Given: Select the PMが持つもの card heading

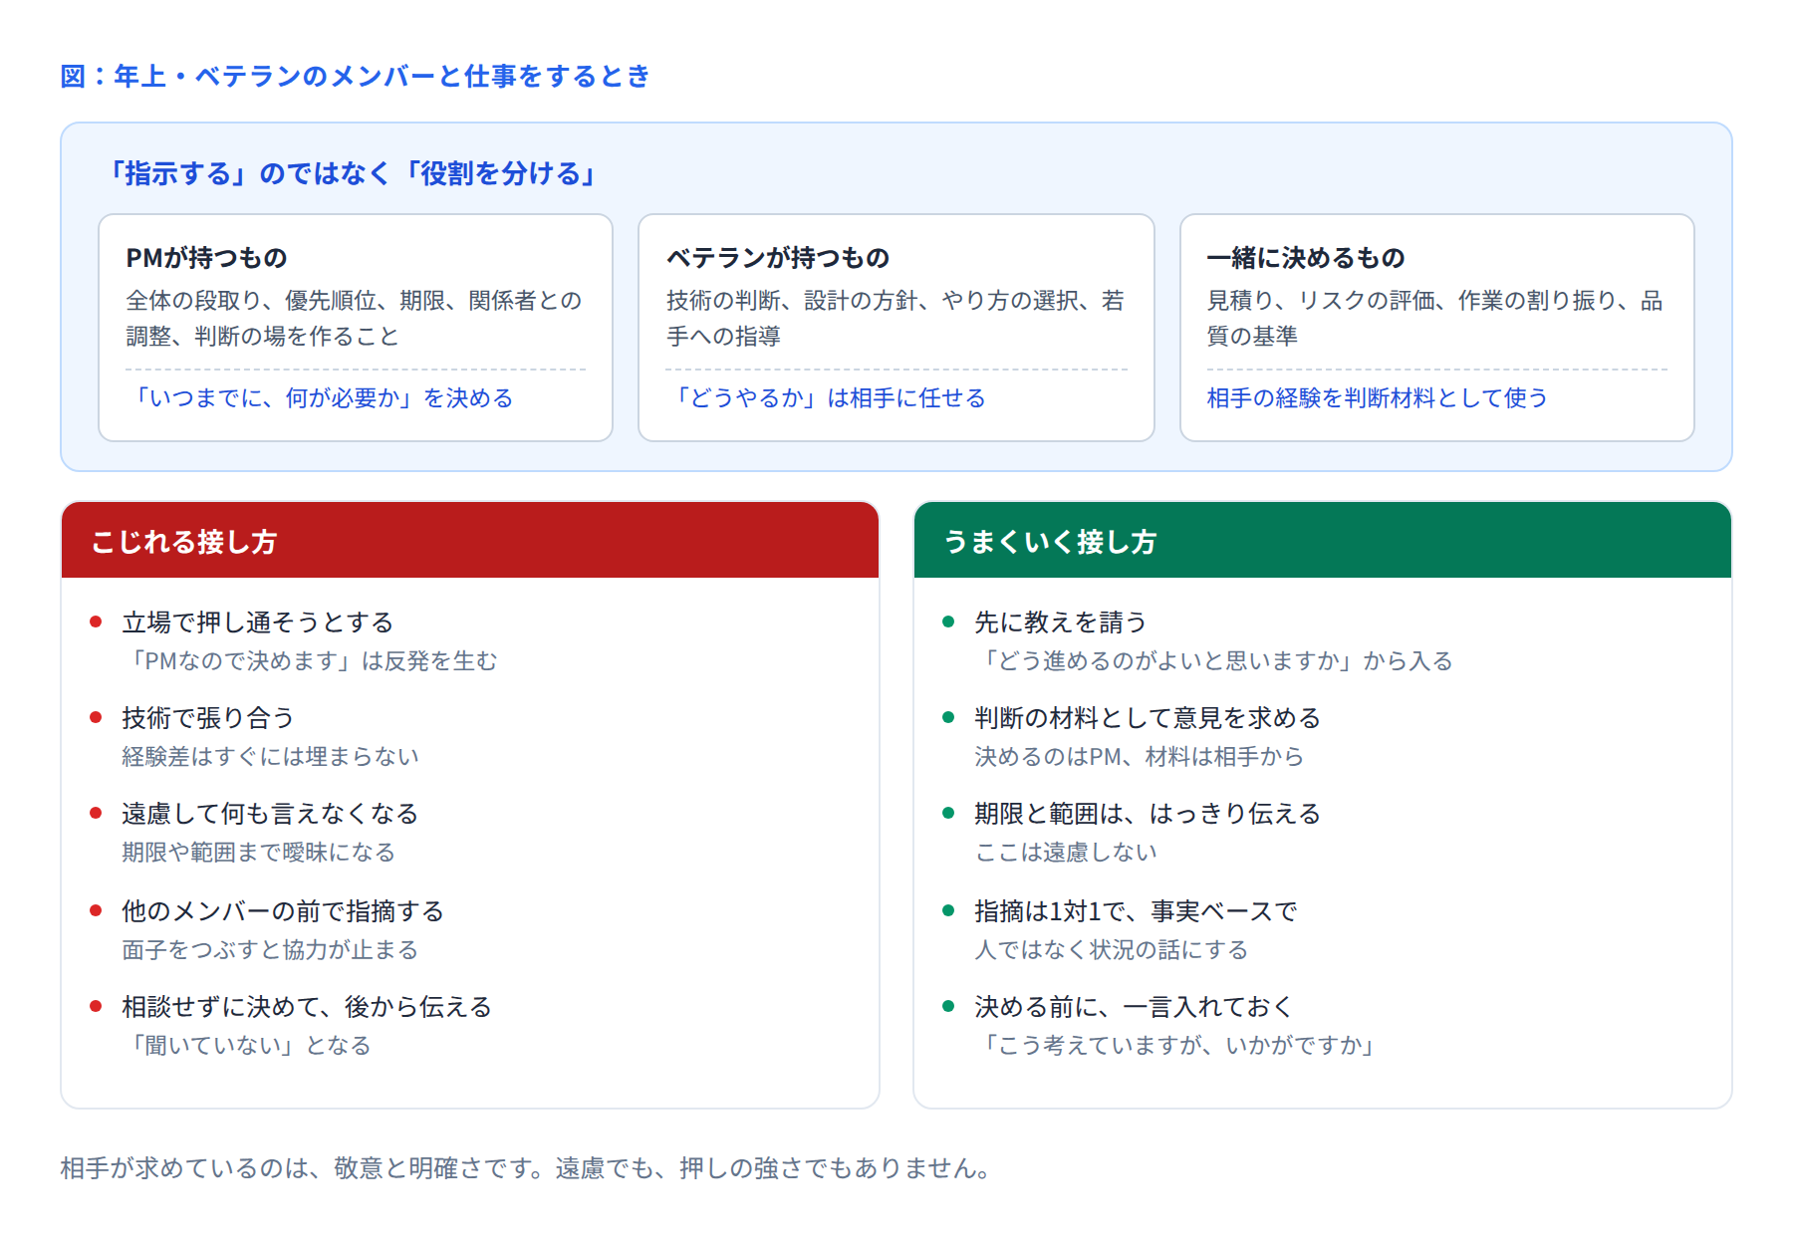Looking at the screenshot, I should click(206, 258).
